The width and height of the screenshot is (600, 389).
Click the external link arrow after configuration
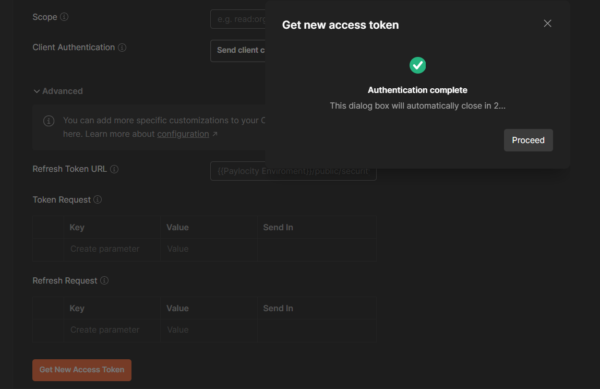tap(215, 134)
